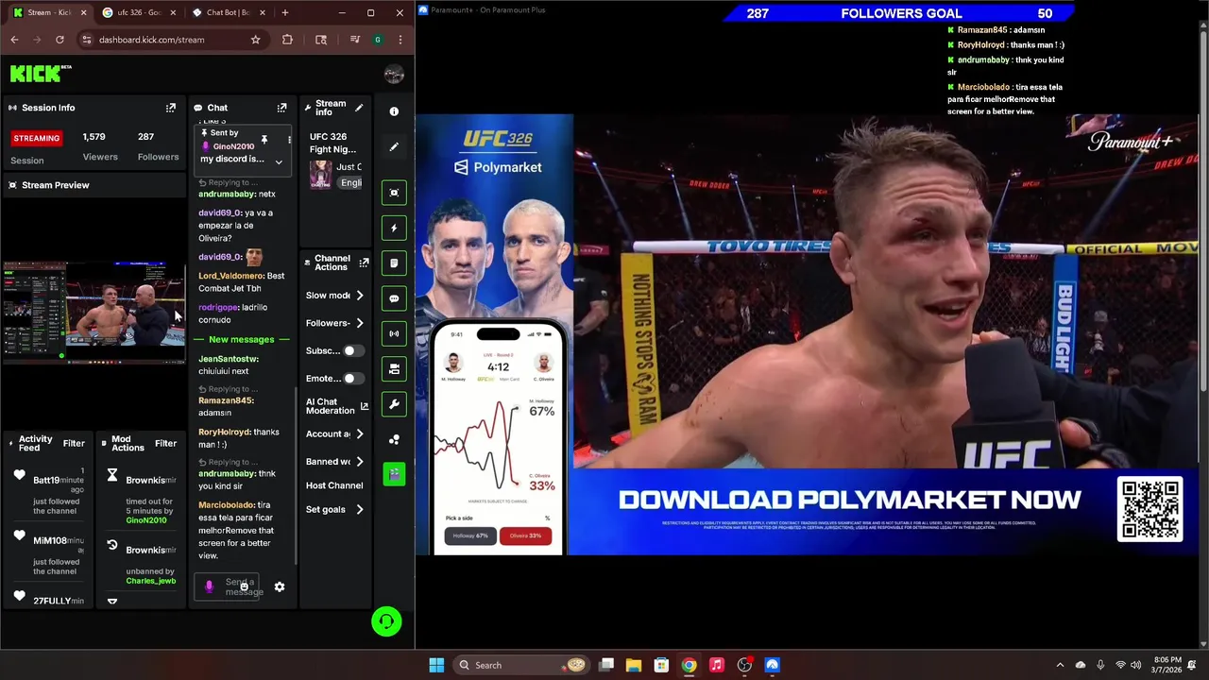Filter the Activity Feed

coord(74,443)
